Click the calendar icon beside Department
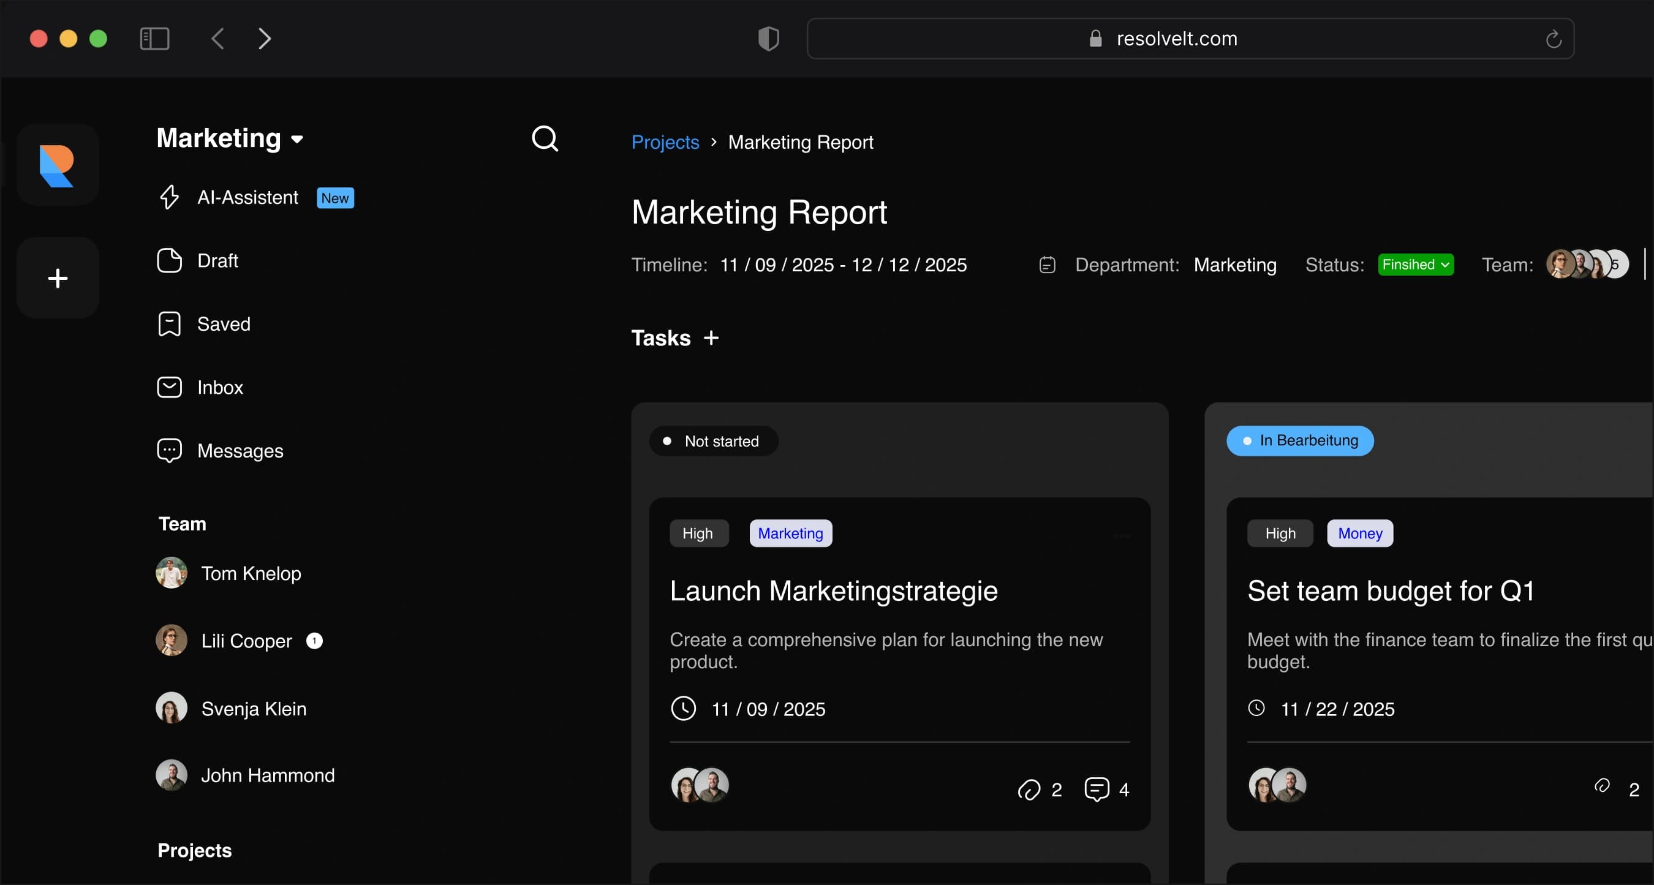 point(1046,265)
